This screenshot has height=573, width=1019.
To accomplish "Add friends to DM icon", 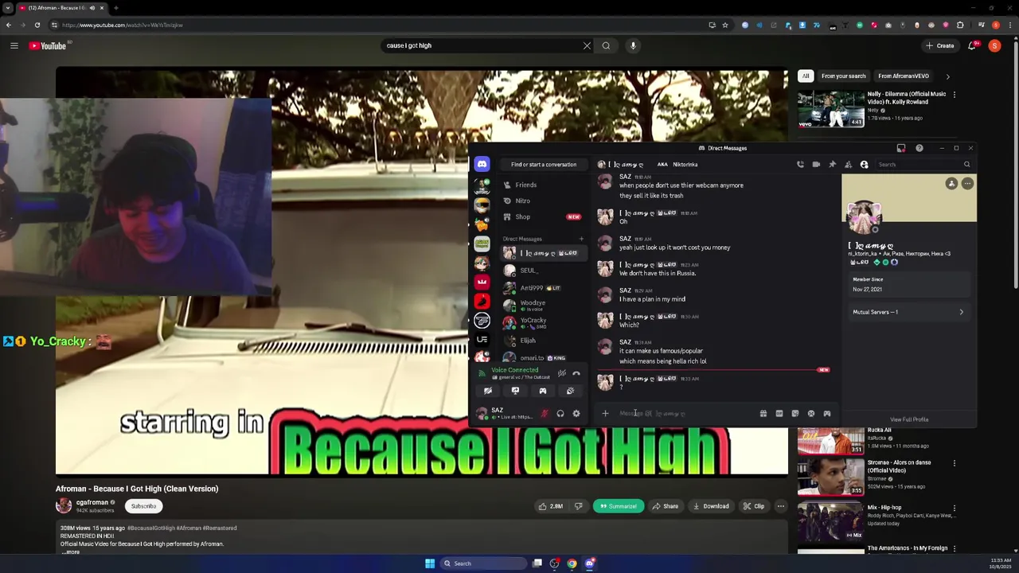I will click(848, 164).
